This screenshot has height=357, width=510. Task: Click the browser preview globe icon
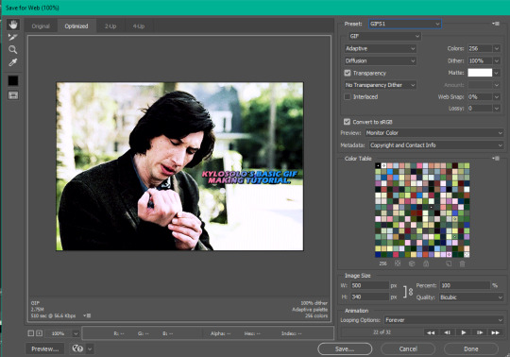coord(77,348)
